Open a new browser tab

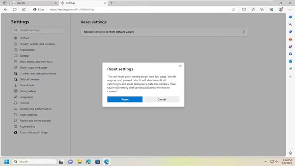[x=111, y=3]
